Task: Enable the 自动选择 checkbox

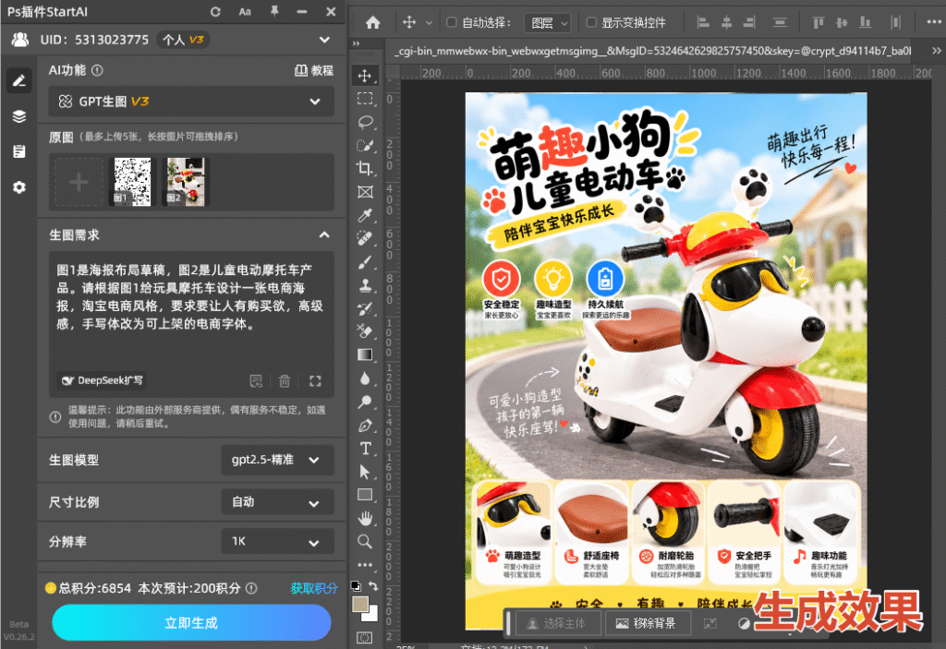Action: (451, 22)
